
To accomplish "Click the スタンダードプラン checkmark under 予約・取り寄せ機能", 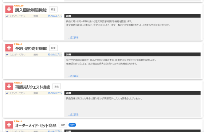I will 7,55.
